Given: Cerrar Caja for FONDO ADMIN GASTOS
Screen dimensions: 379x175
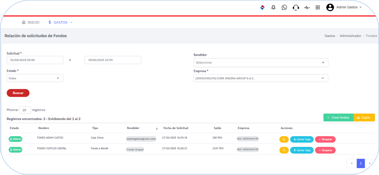Looking at the screenshot, I should pos(302,139).
